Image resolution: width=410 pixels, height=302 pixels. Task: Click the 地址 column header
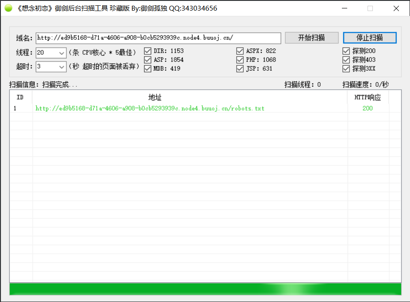pyautogui.click(x=155, y=97)
